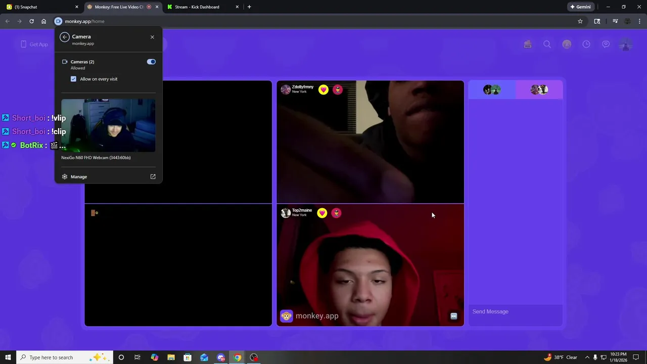Screen dimensions: 647x364
Task: Click the monkey.app/home address bar
Action: (x=318, y=21)
